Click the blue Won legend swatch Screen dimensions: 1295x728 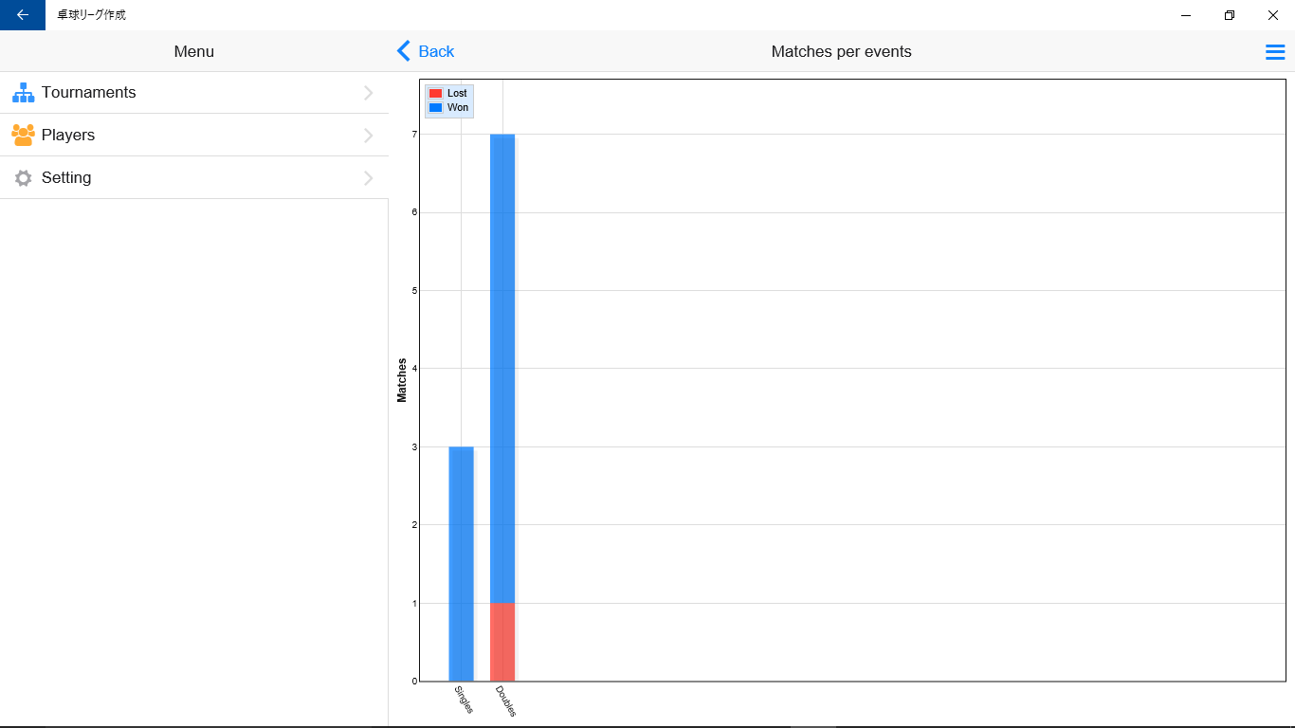click(x=435, y=107)
